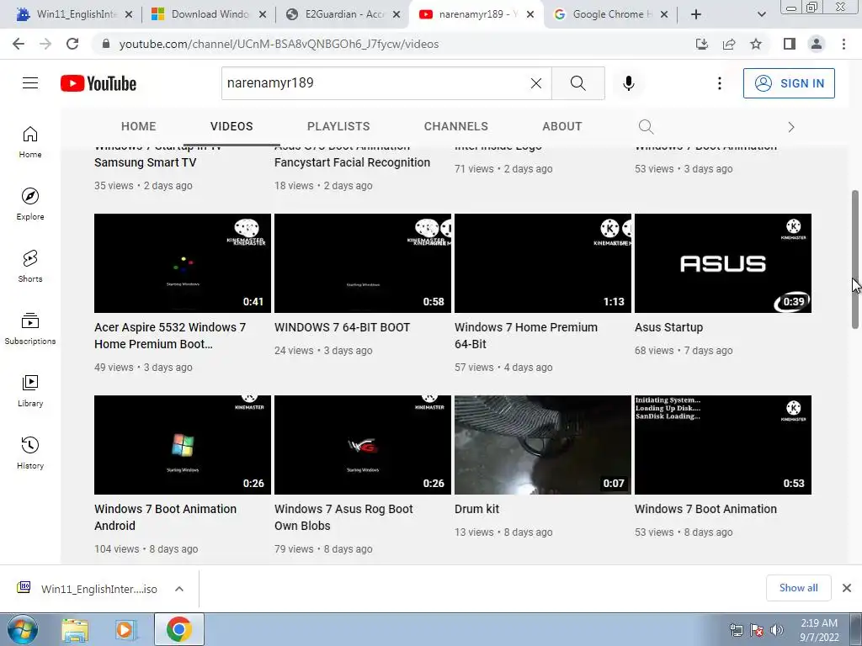Click the SIGN IN button
The height and width of the screenshot is (646, 862).
789,83
